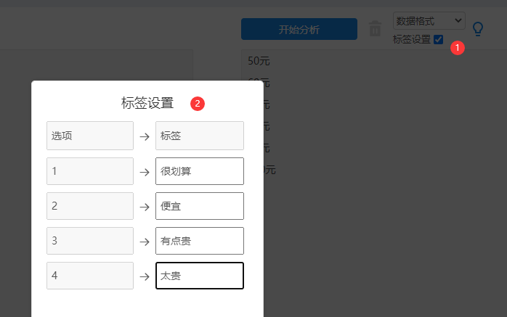Click the option field containing 1

tap(90, 171)
